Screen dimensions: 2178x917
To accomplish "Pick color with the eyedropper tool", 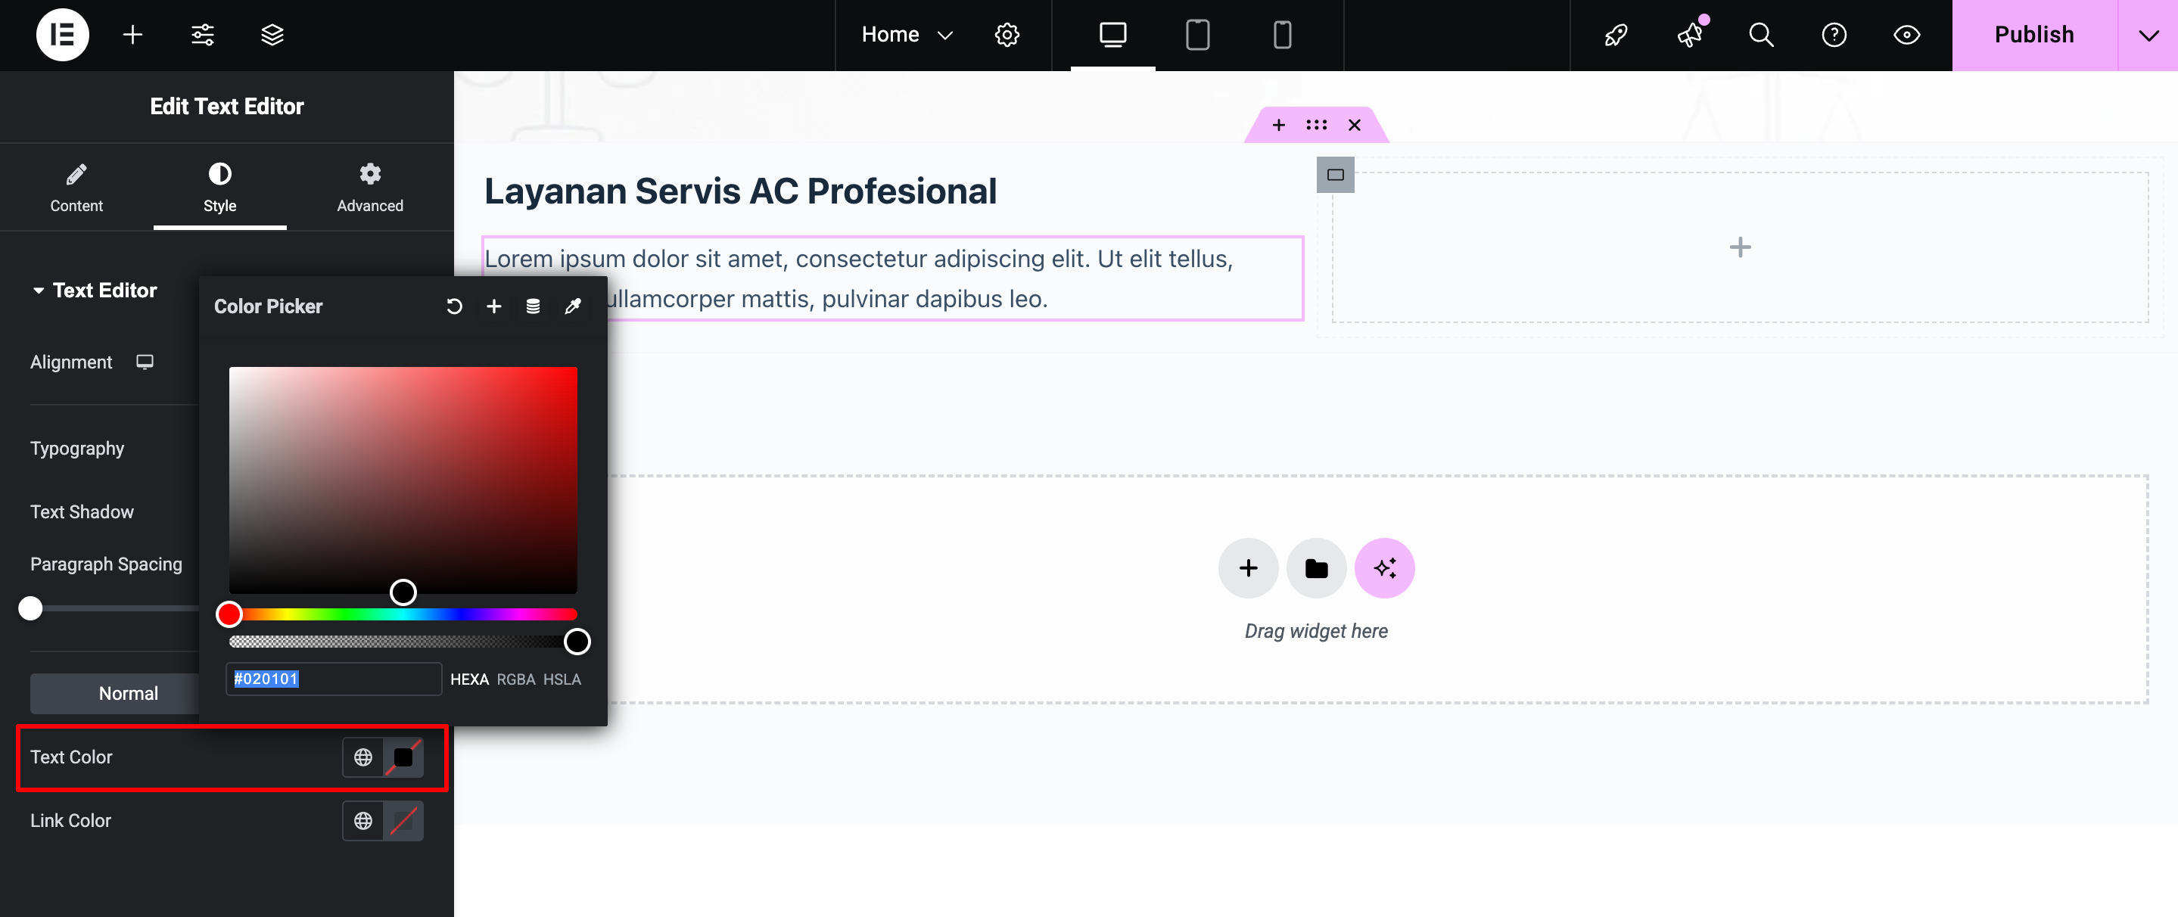I will (x=572, y=306).
